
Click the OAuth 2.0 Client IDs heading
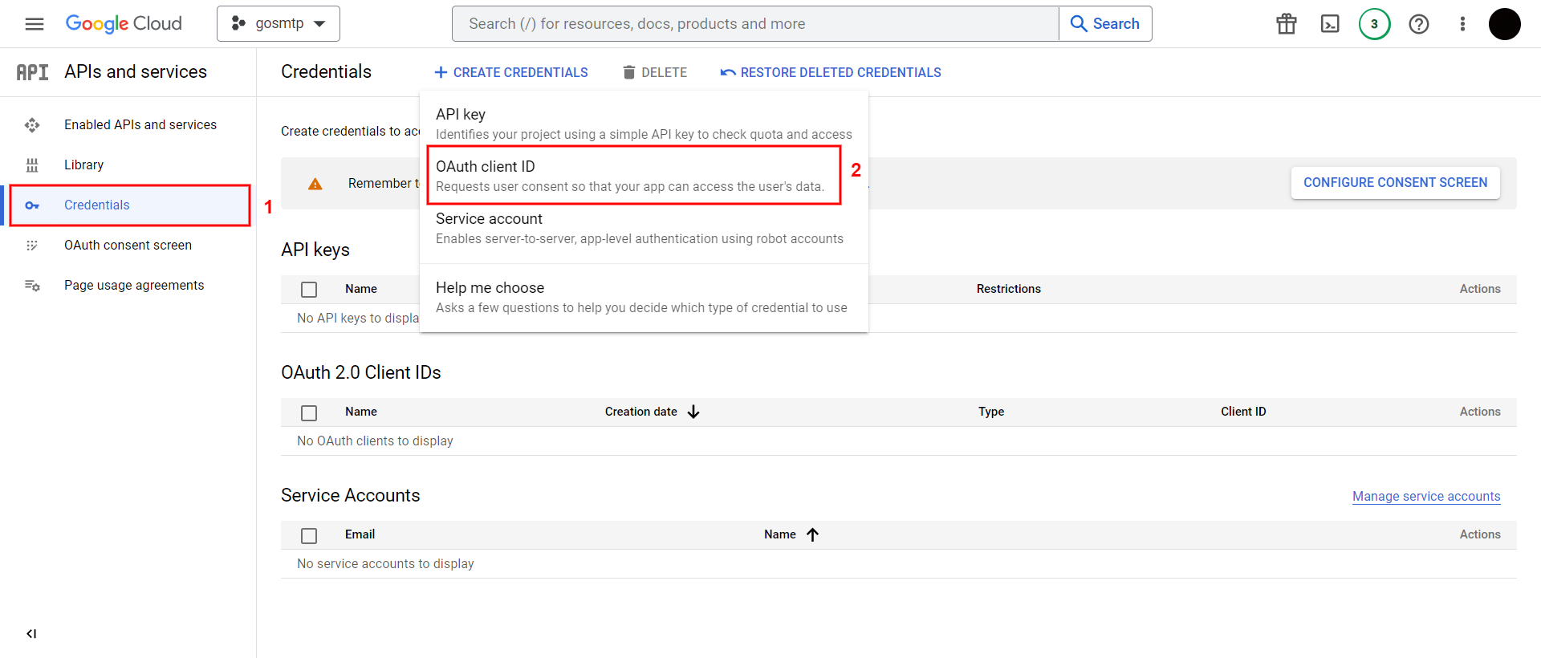(x=361, y=372)
